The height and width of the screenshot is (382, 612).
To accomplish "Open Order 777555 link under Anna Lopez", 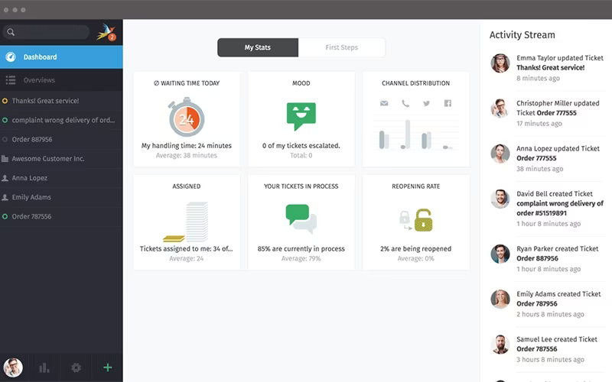I will (536, 158).
